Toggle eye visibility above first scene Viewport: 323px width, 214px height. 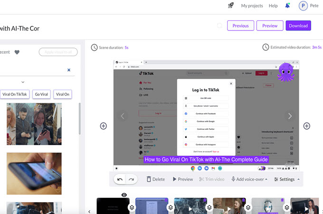tap(124, 195)
